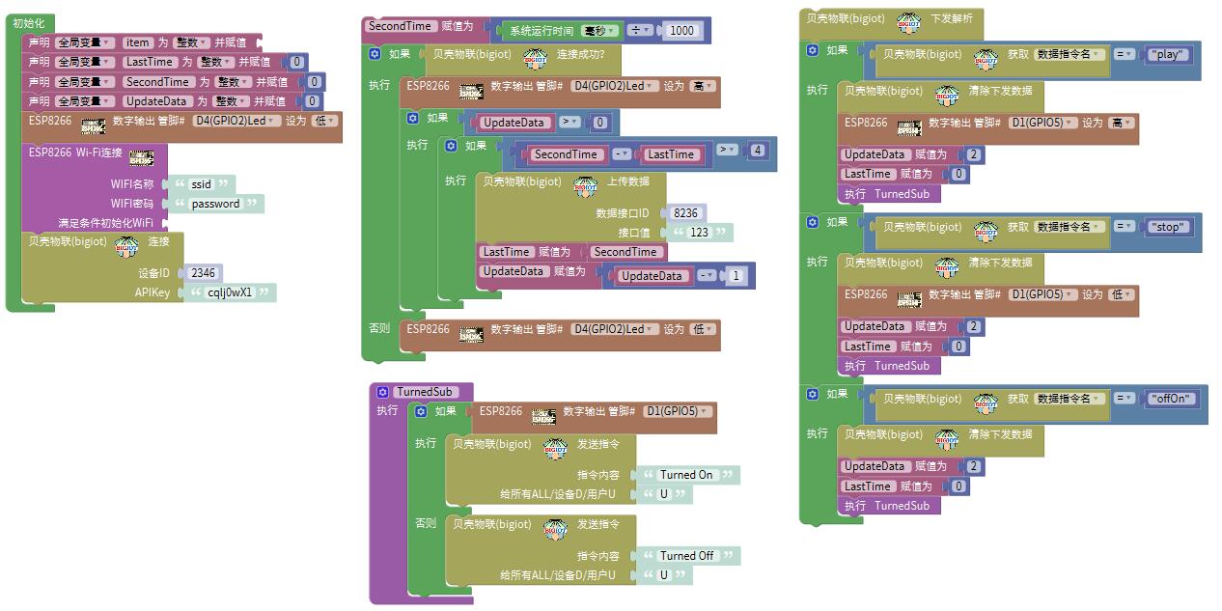1222x611 pixels.
Task: Open gear on the "stop" 如果 block
Action: (813, 222)
